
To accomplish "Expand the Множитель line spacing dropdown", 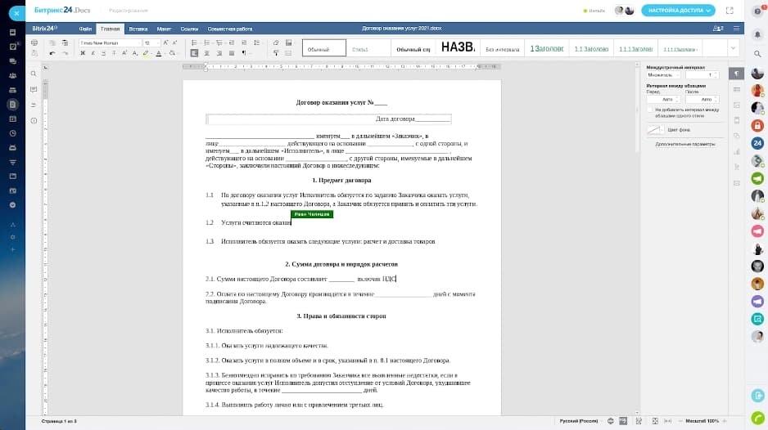I will pos(664,74).
